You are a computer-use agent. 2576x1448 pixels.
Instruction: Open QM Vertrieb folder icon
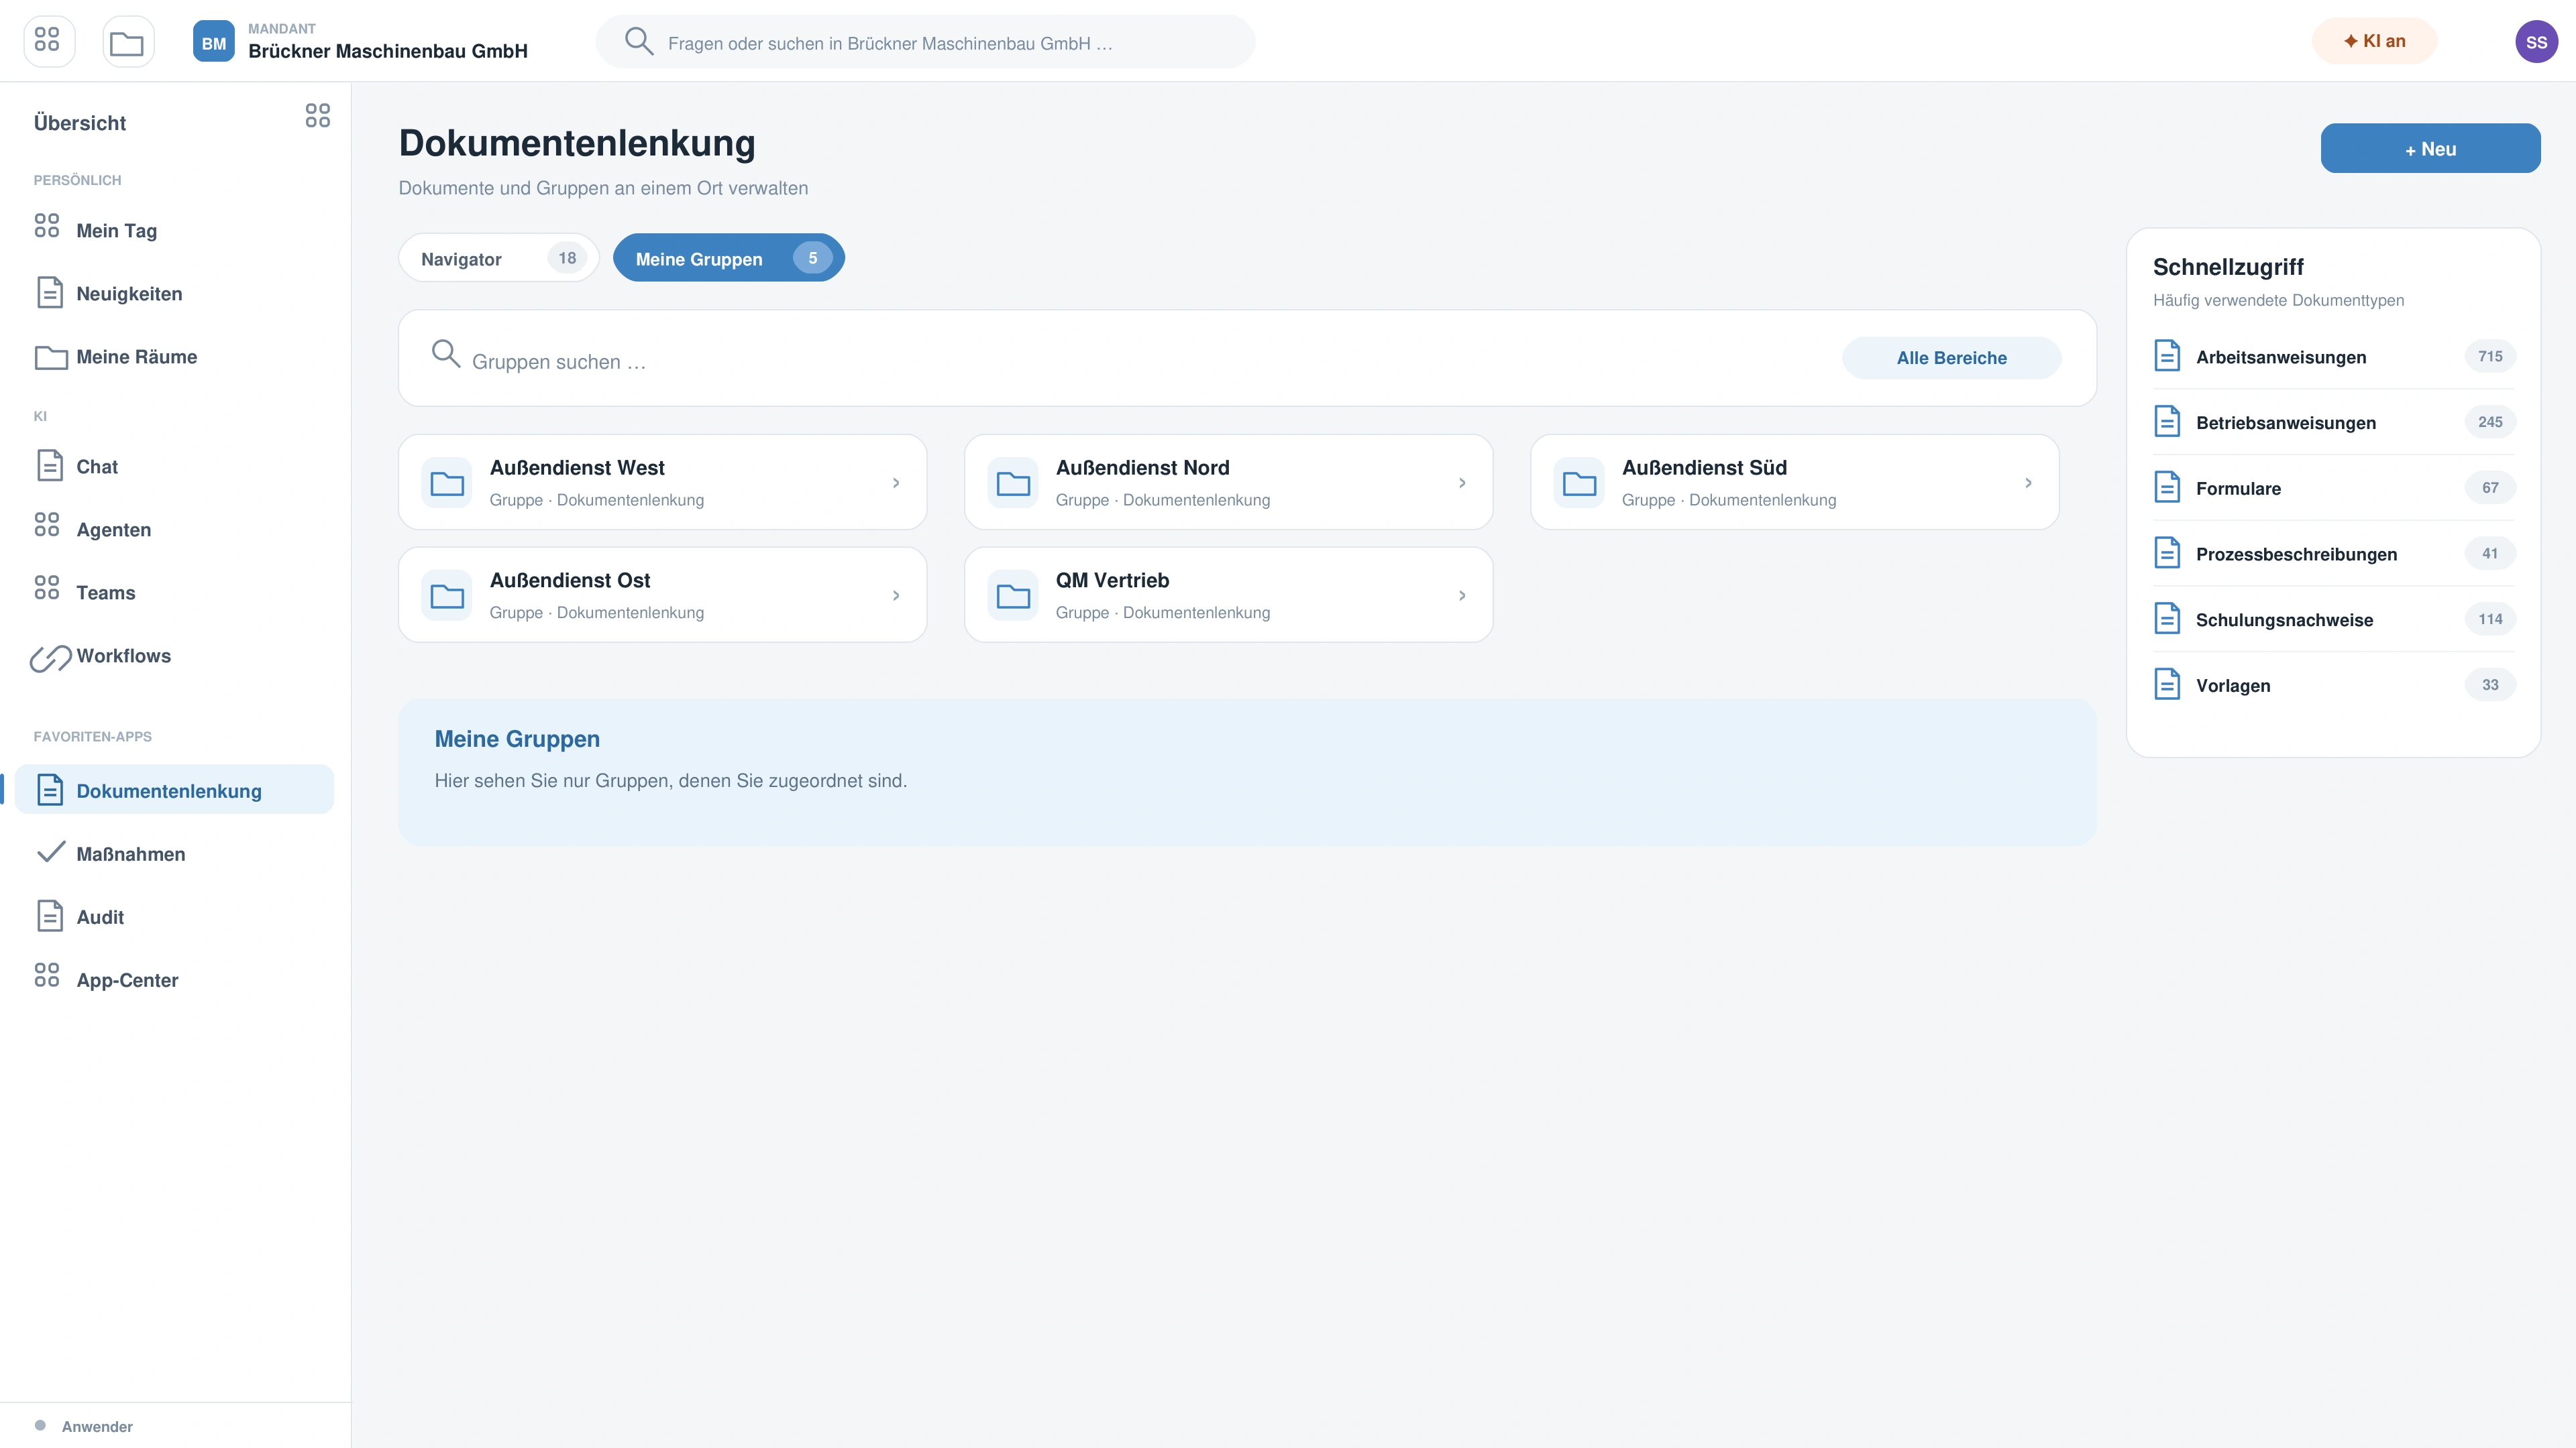tap(1013, 597)
